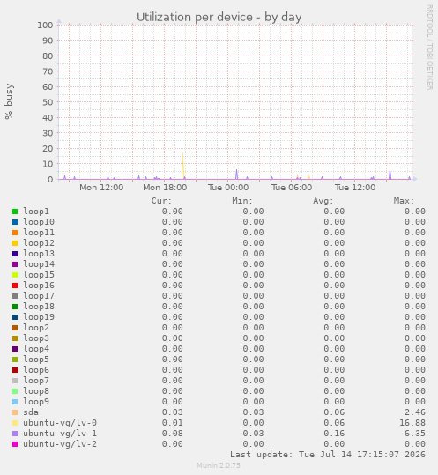Click the ubuntu-vg/lv-1 max value 6.35

[415, 434]
